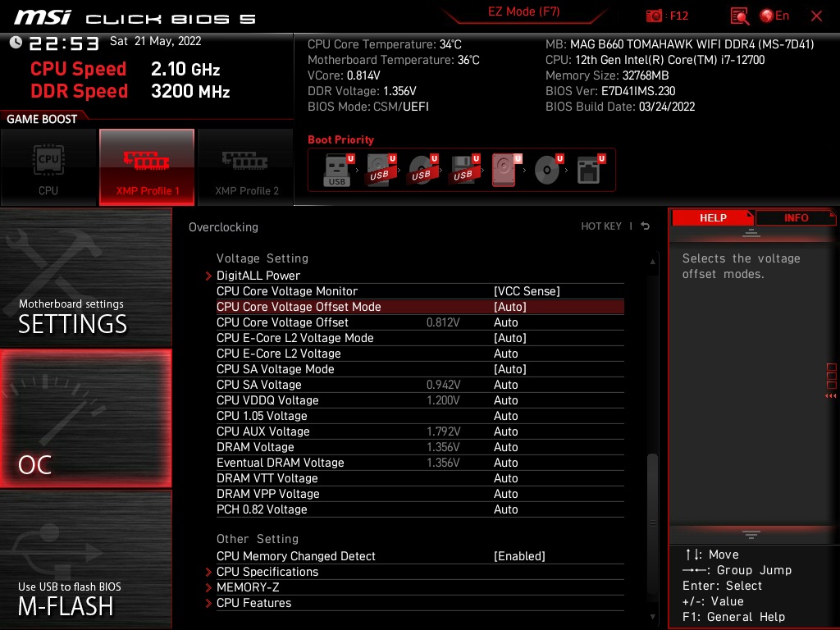Open CPU Core Voltage Monitor [VCC Sense] dropdown
The width and height of the screenshot is (840, 630).
coord(527,291)
